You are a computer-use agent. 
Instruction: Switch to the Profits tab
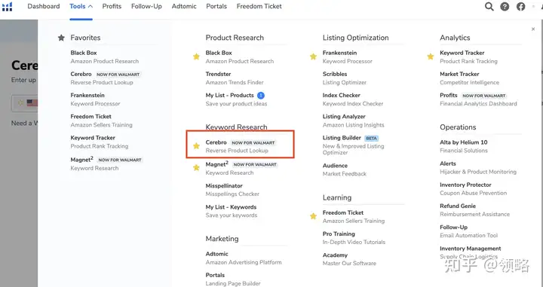click(x=112, y=6)
